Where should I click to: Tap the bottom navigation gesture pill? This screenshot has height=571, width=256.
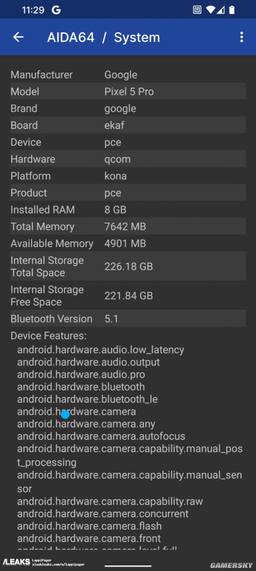(128, 566)
